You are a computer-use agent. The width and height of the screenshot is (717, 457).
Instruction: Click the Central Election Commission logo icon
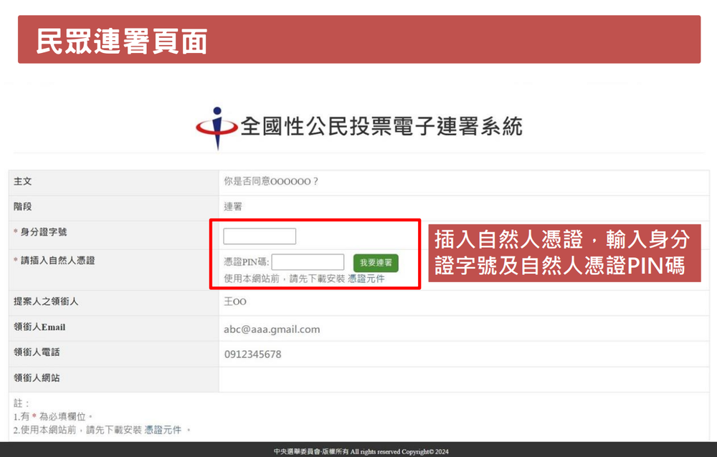tap(217, 128)
